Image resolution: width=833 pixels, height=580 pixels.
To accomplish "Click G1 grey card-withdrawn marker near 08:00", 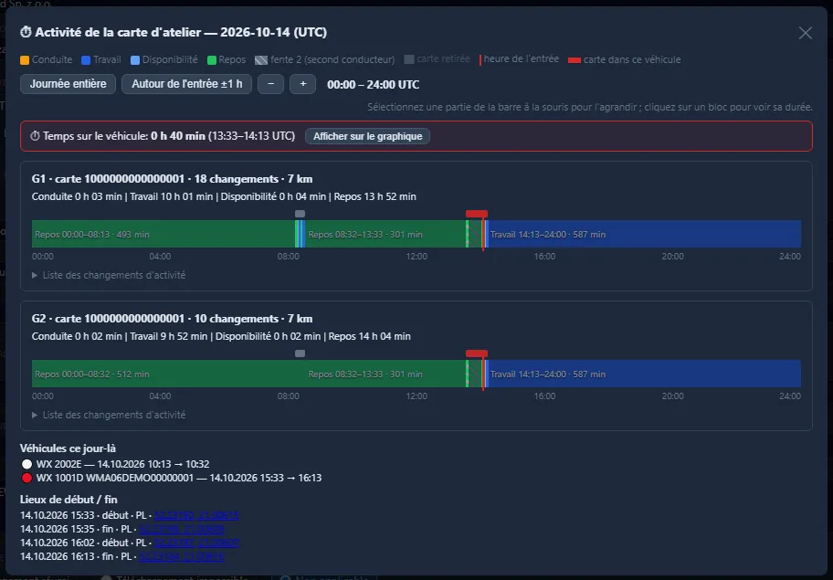I will (301, 214).
